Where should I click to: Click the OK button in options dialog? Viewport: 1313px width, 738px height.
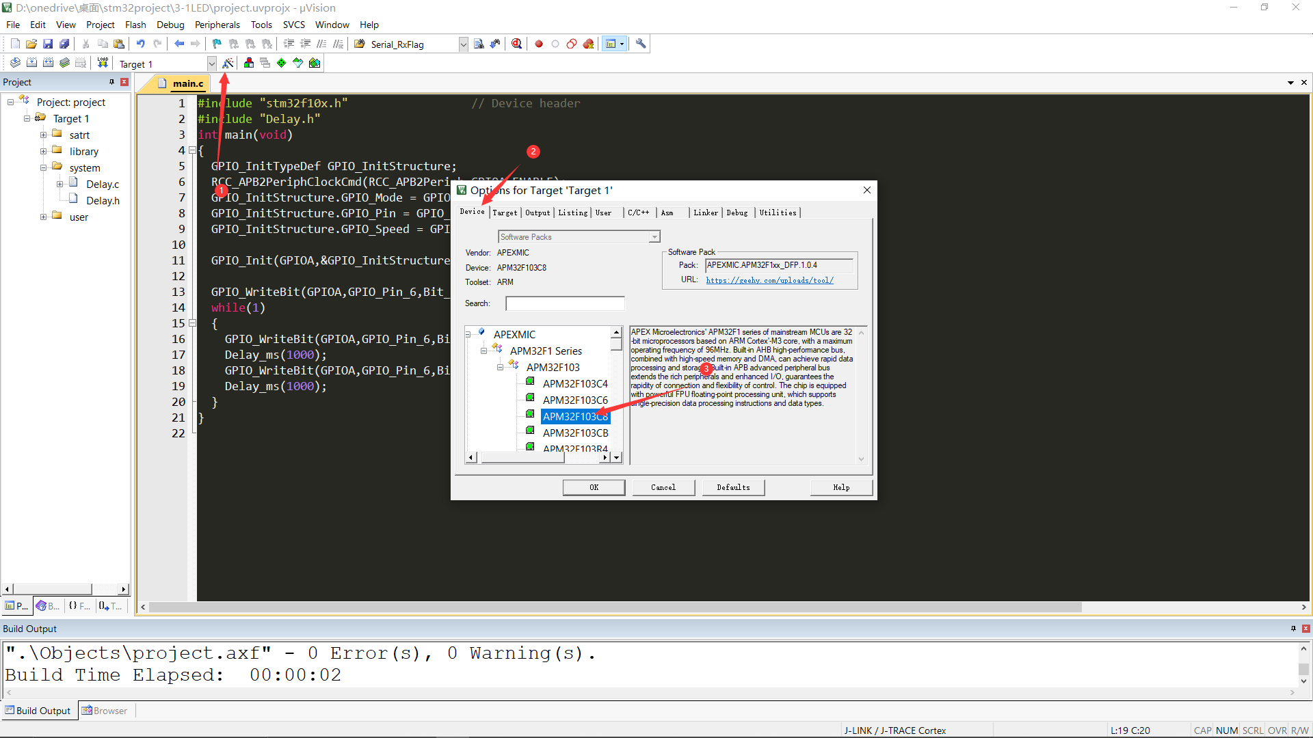click(594, 487)
